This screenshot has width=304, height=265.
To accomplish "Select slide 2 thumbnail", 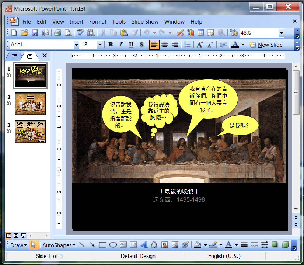I will (30, 104).
